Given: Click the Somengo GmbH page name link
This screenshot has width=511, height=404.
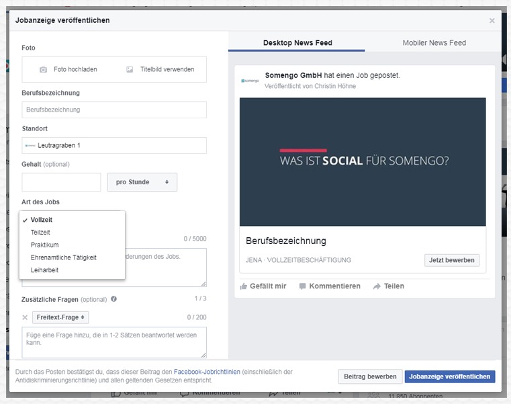Looking at the screenshot, I should coord(293,75).
